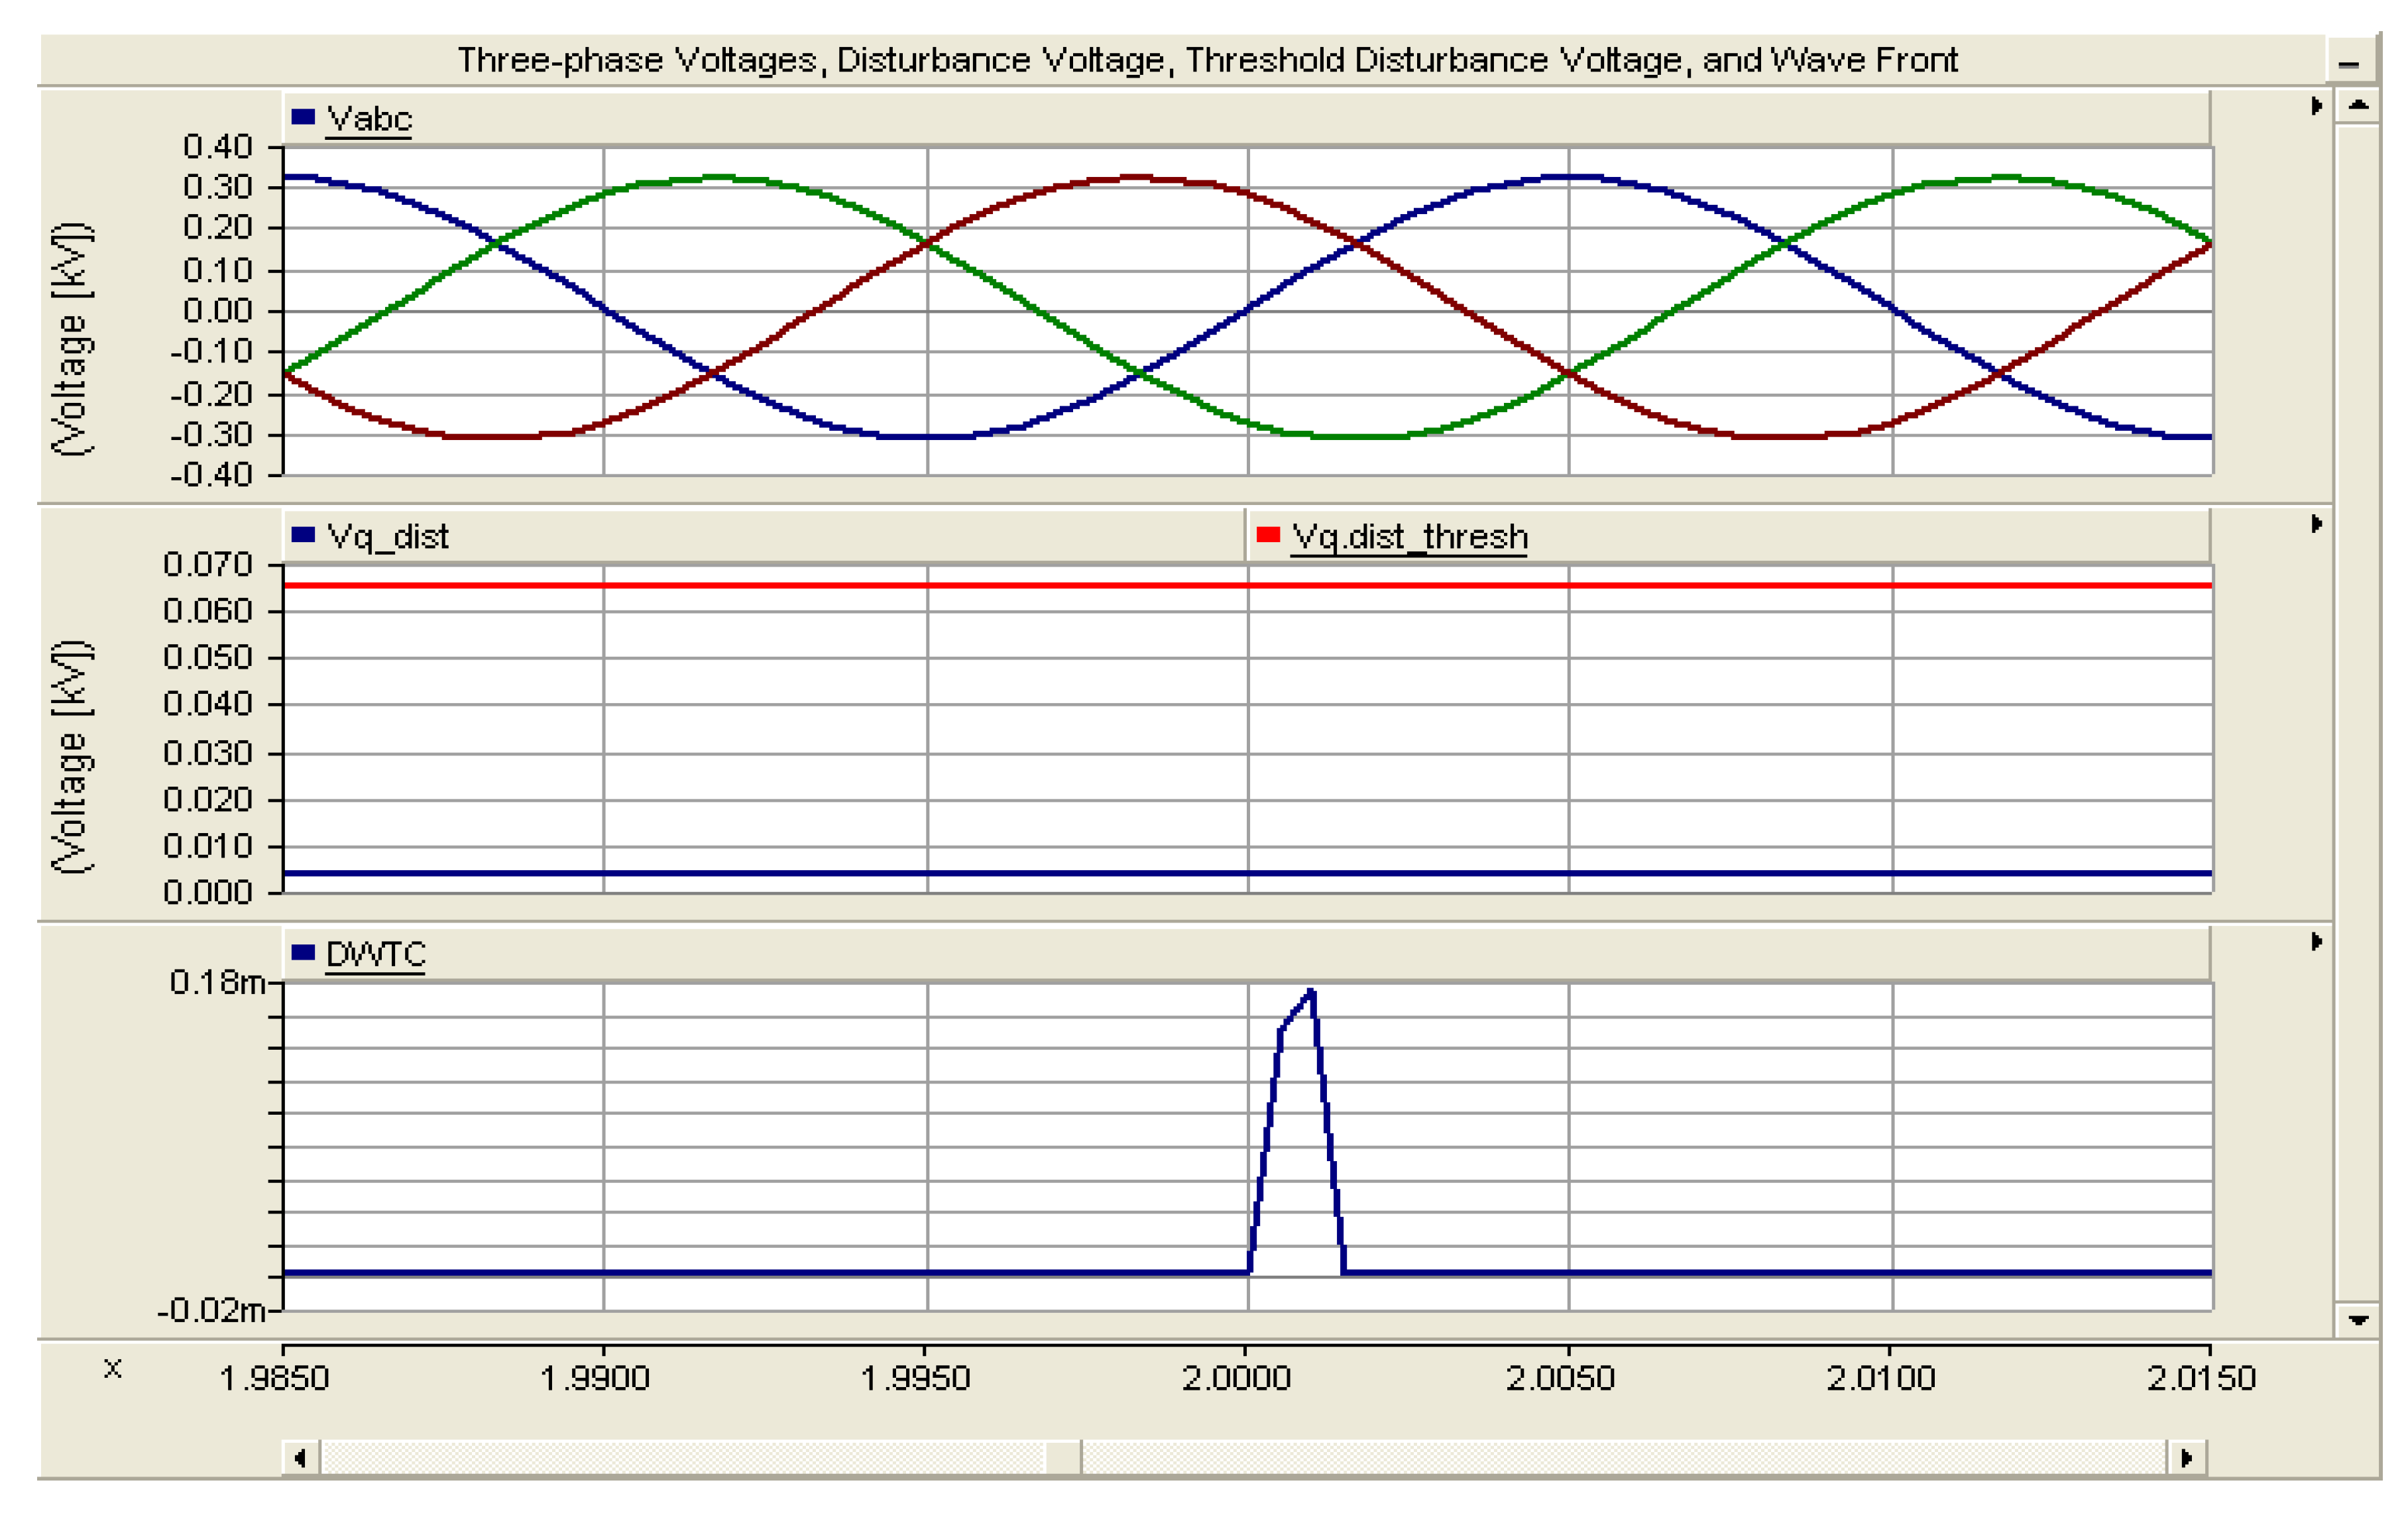The height and width of the screenshot is (1515, 2408).
Task: Click the DWTC wave front peak
Action: pyautogui.click(x=1311, y=992)
